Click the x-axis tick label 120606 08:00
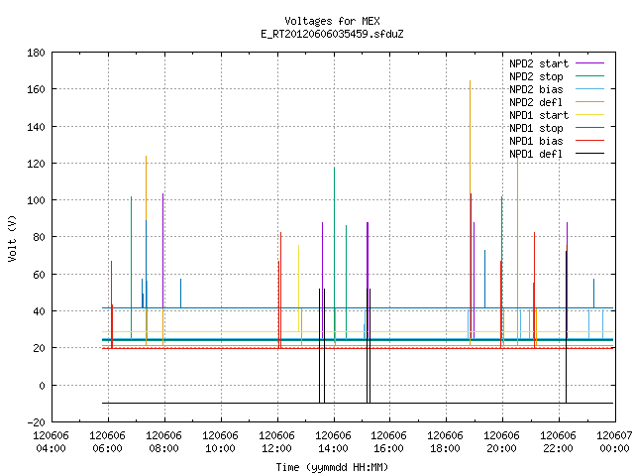 (x=163, y=442)
